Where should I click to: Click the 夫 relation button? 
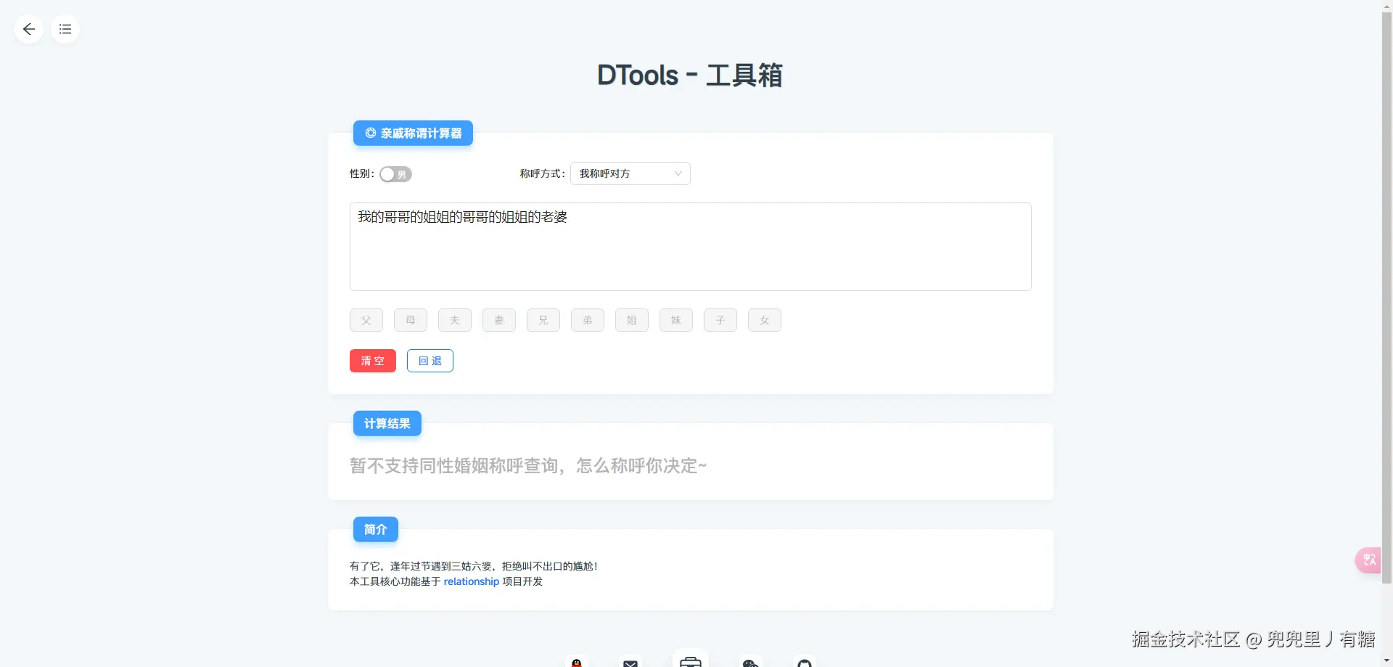(x=455, y=320)
